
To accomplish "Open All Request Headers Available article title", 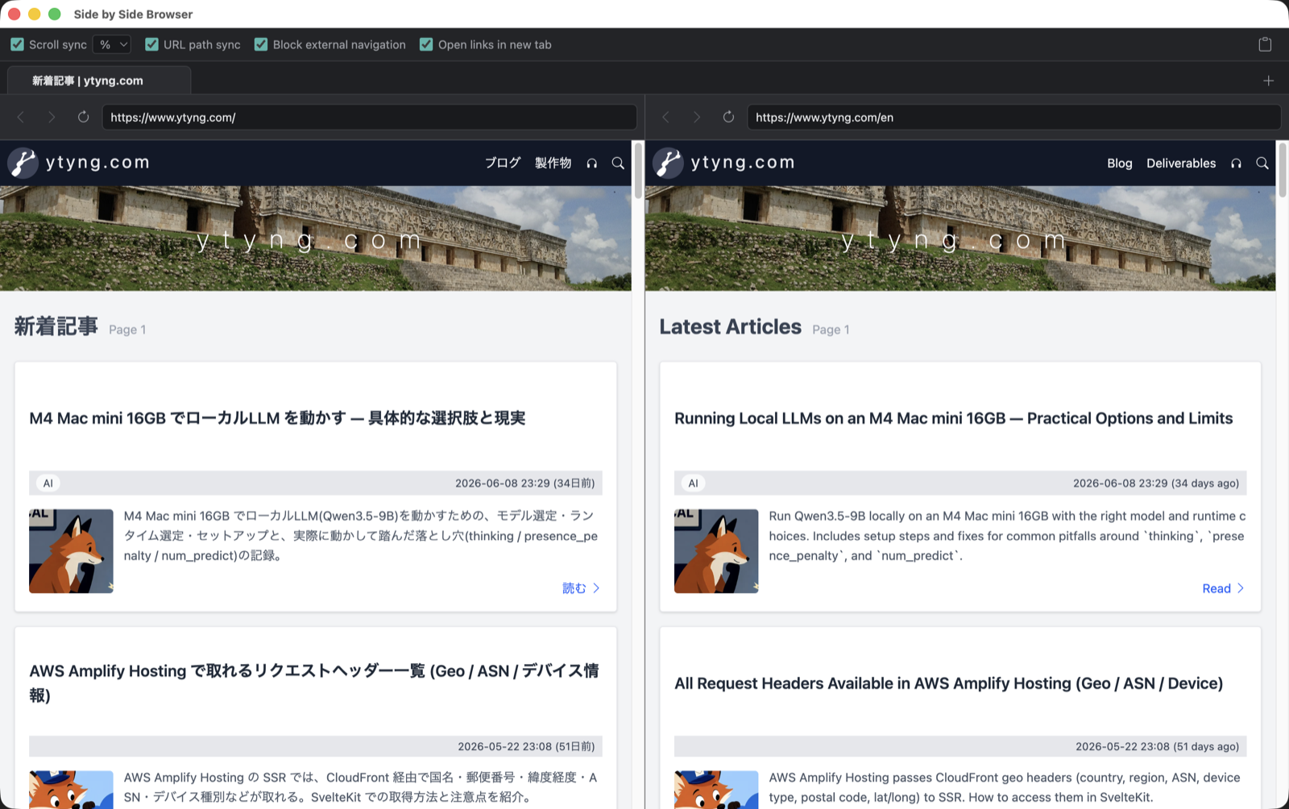I will tap(948, 683).
